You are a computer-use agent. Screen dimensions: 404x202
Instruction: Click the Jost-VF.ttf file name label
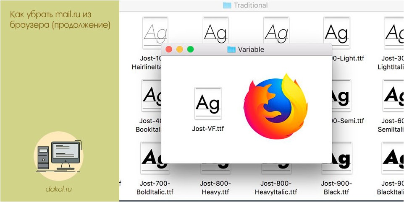click(208, 129)
